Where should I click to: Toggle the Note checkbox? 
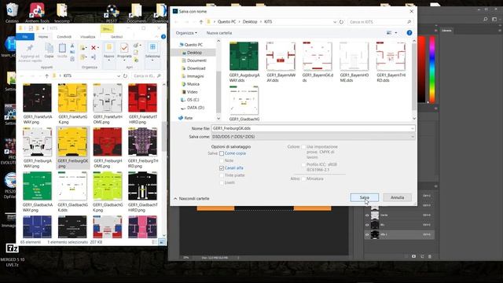222,160
